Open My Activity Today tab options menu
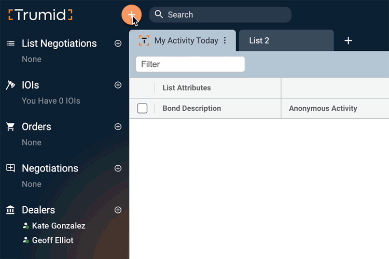The image size is (389, 259). pos(225,40)
